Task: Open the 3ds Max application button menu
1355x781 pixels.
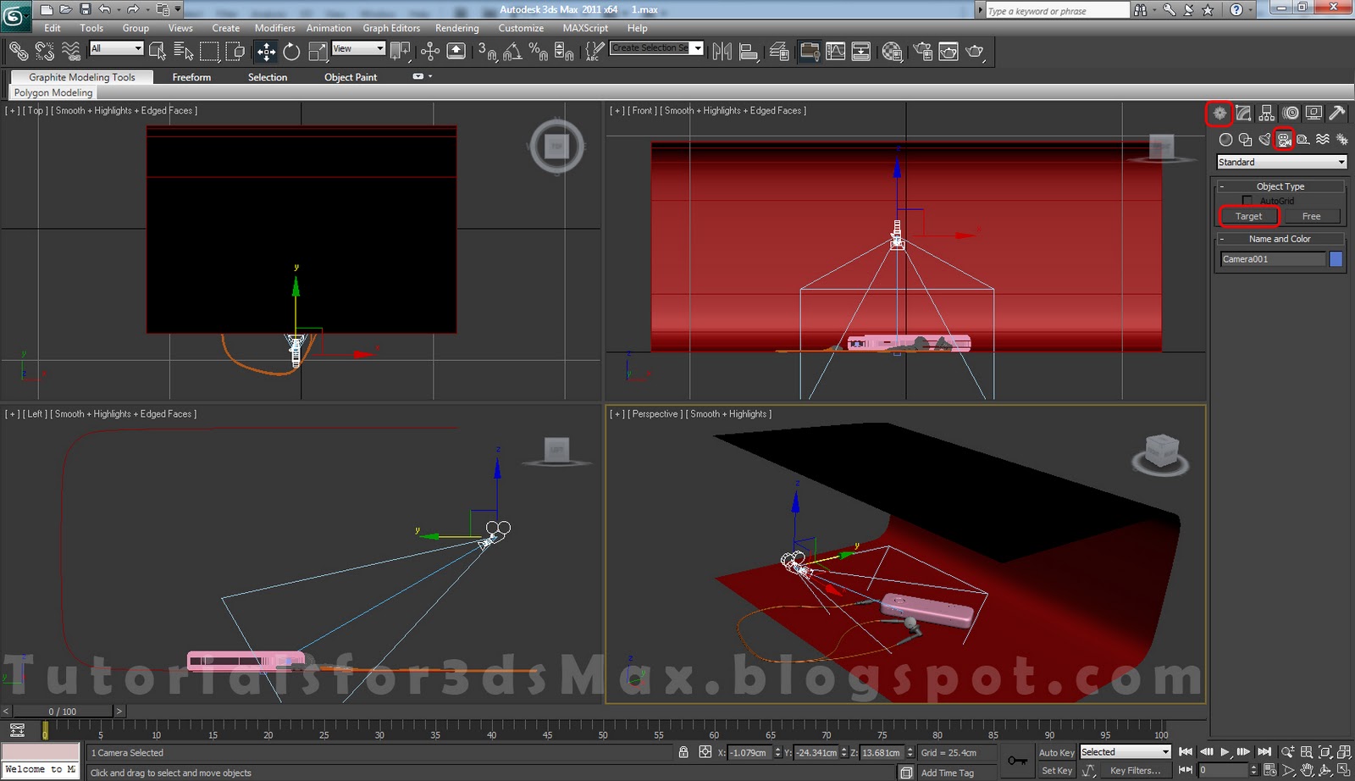Action: coord(16,16)
